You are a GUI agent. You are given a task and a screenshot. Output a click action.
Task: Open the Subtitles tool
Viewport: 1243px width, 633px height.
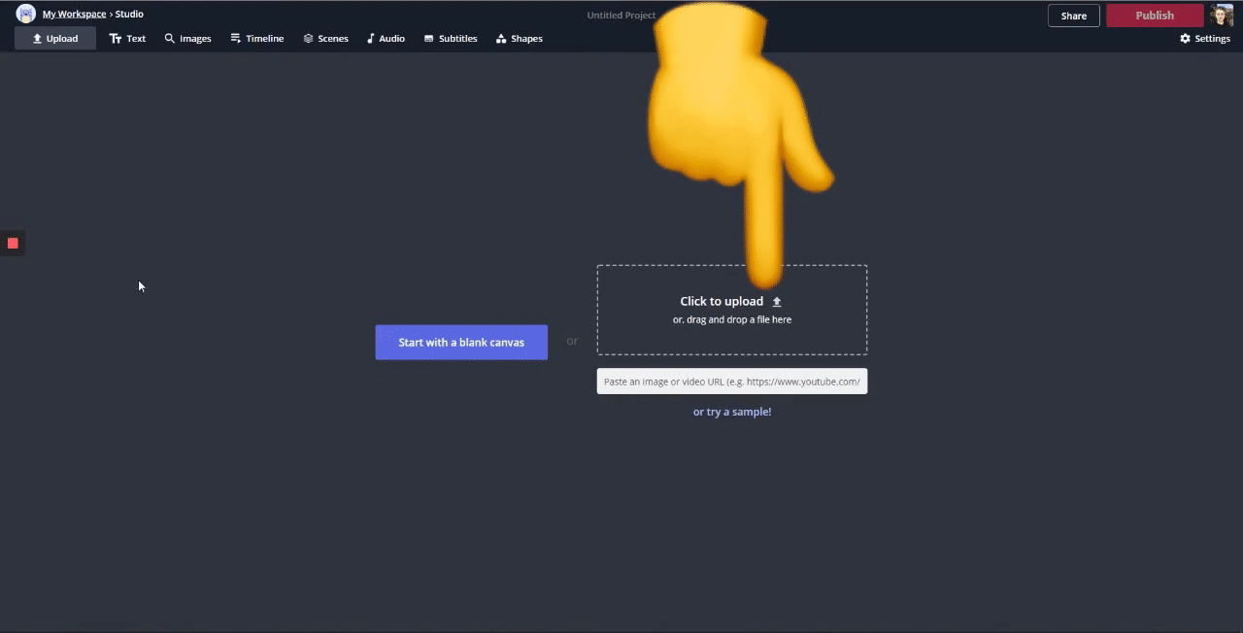pos(451,39)
